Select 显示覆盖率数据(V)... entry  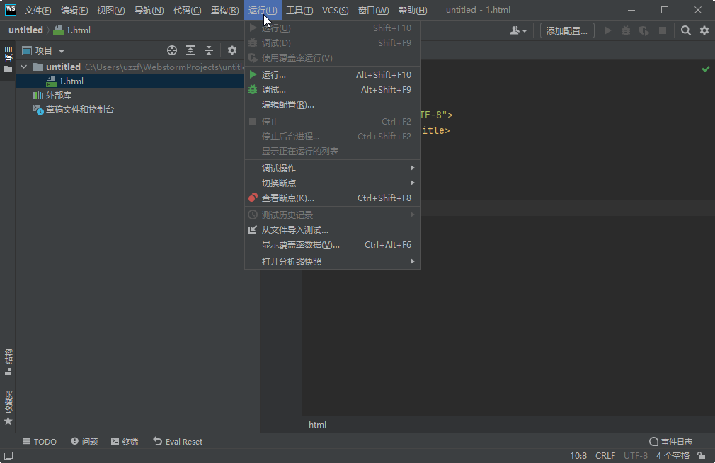(332, 245)
